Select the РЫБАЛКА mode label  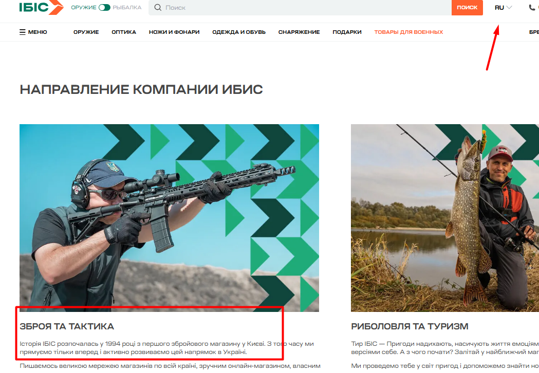coord(127,8)
